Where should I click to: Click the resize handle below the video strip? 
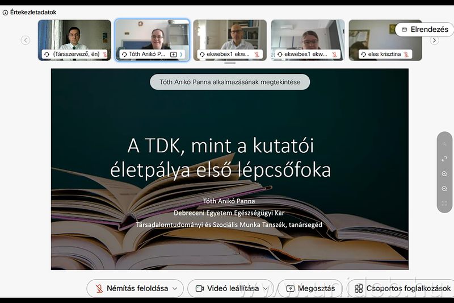pyautogui.click(x=230, y=63)
